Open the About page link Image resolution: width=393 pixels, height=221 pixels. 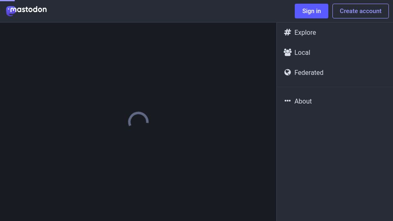(334, 101)
